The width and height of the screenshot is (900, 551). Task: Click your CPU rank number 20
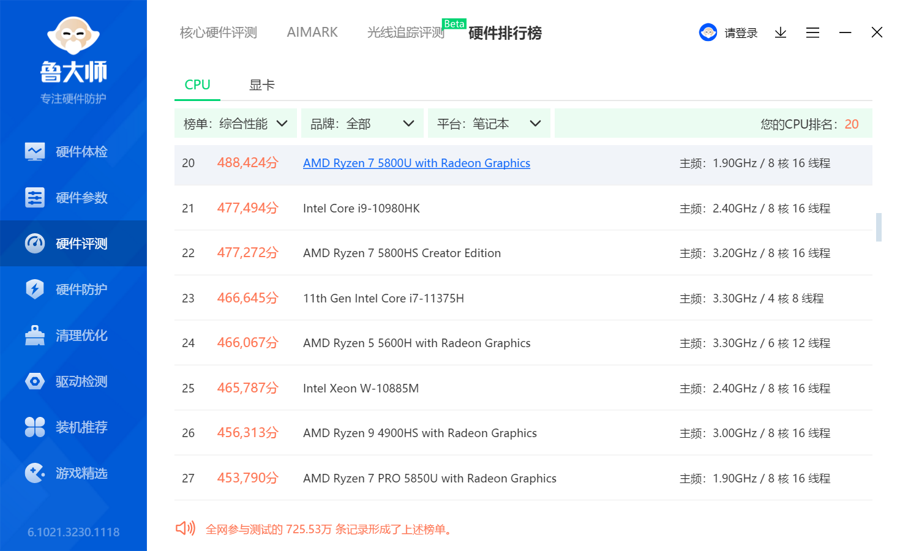pos(852,124)
